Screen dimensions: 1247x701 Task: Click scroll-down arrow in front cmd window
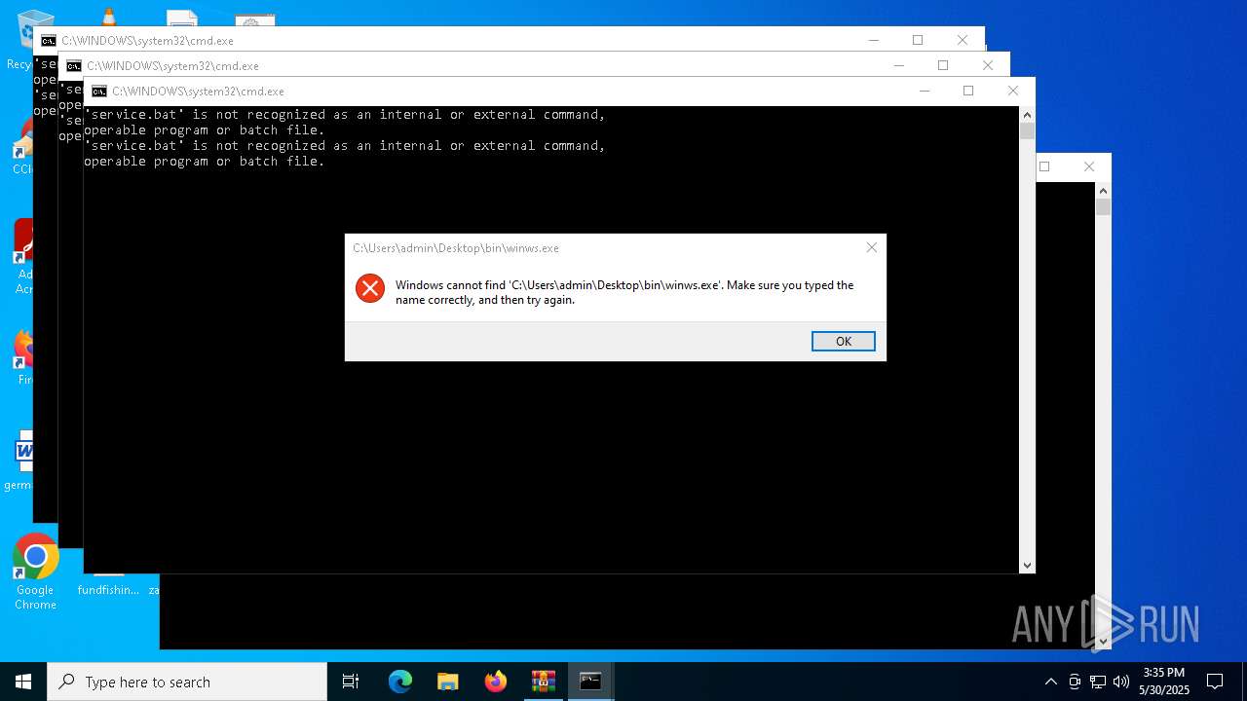tap(1027, 566)
